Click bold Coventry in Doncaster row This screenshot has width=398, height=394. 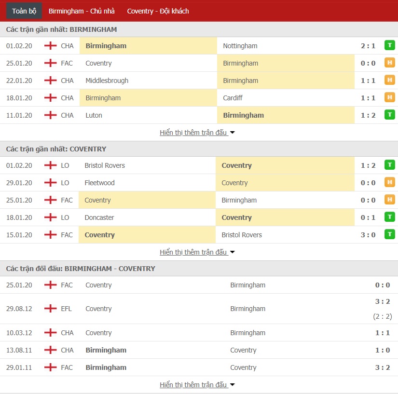(236, 217)
